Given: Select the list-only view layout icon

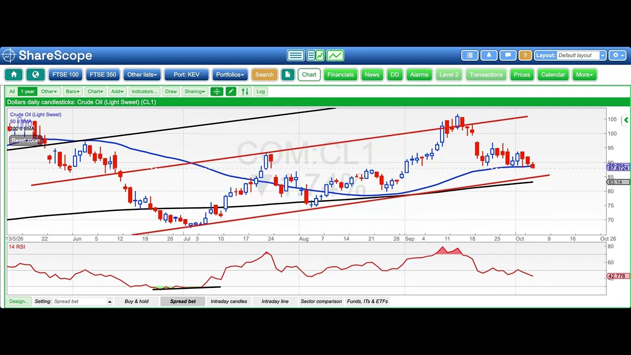Looking at the screenshot, I should pos(296,55).
